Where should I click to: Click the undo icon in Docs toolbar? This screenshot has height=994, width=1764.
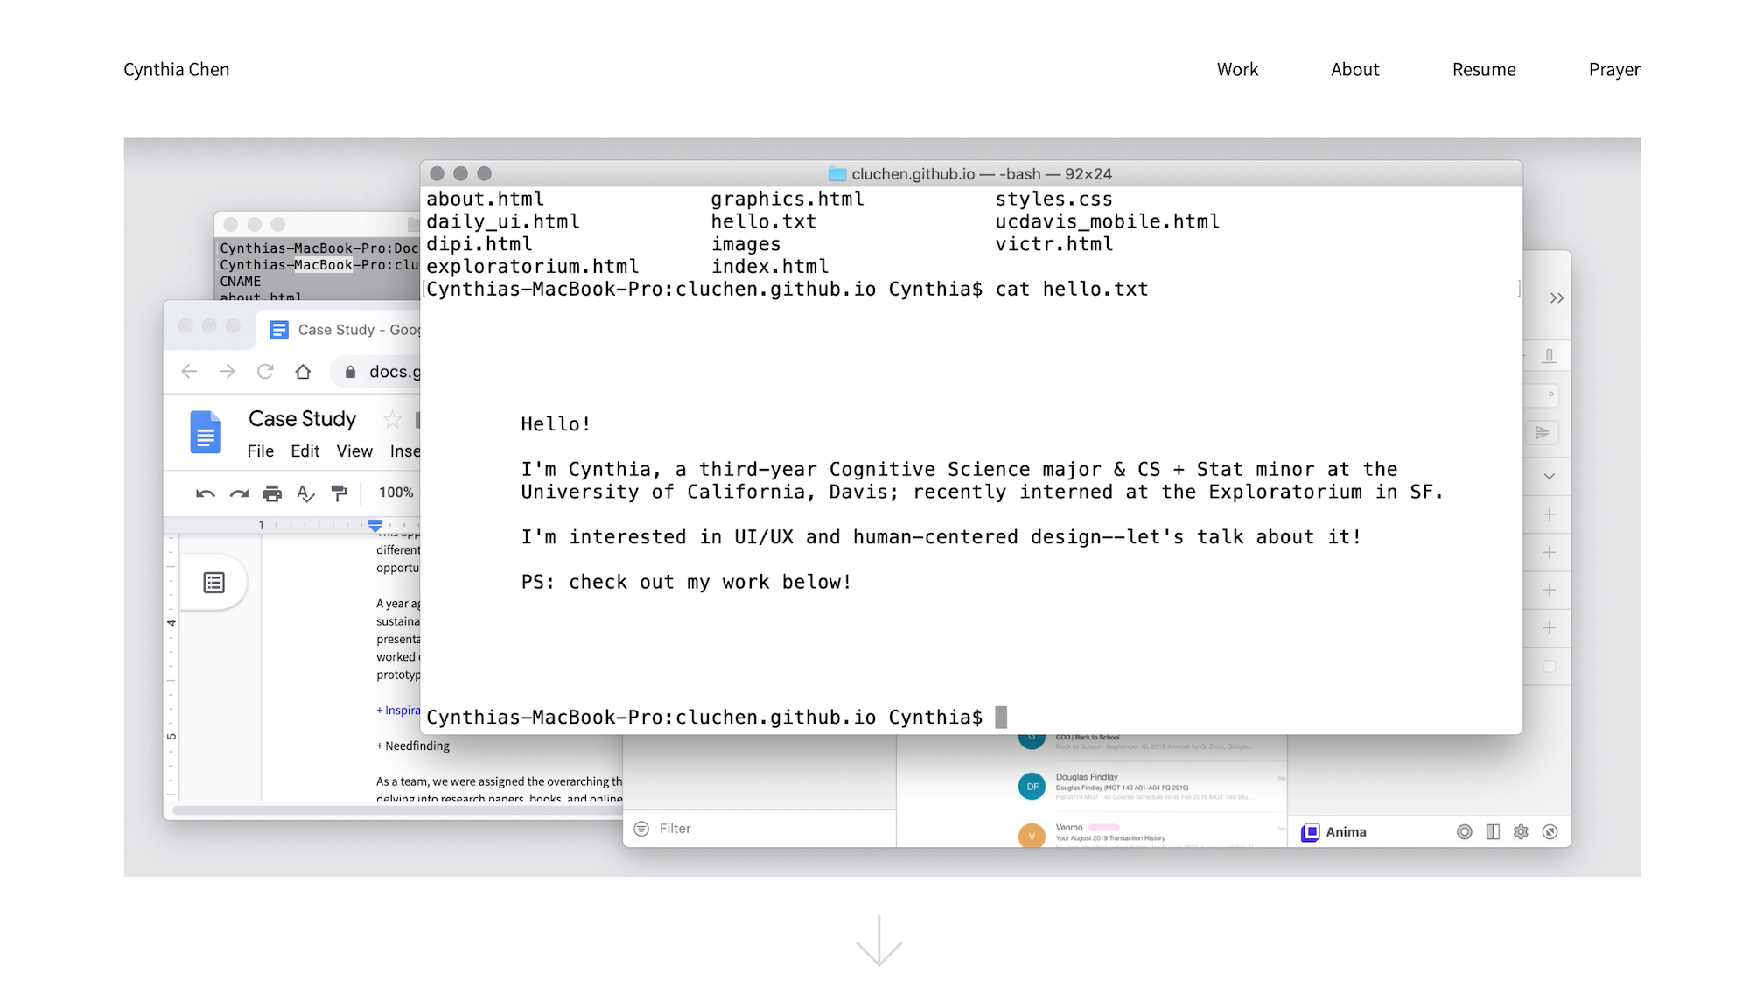(x=205, y=493)
